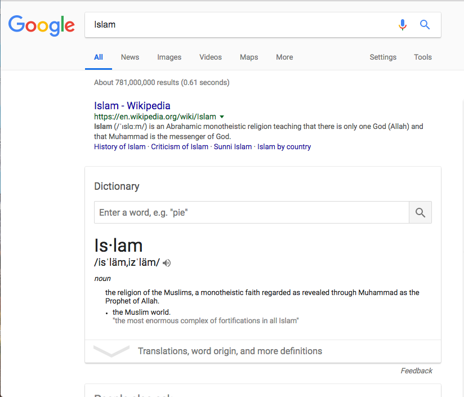Visit the Sunni Islam sublink

click(233, 147)
